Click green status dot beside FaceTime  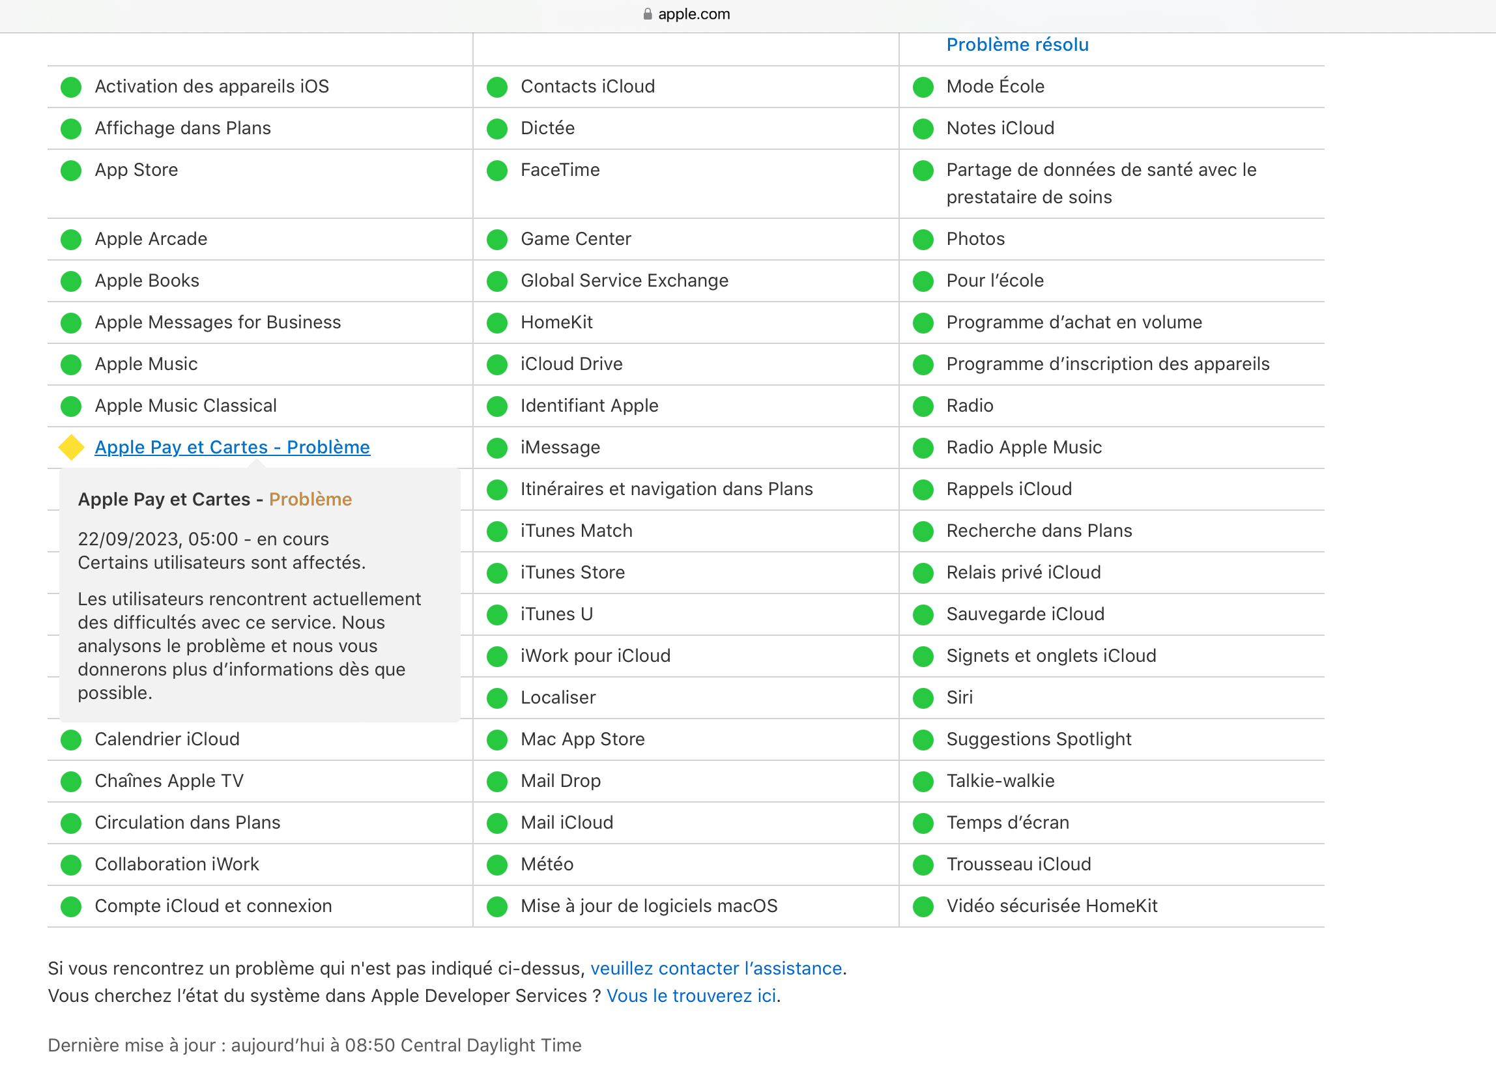(x=497, y=170)
